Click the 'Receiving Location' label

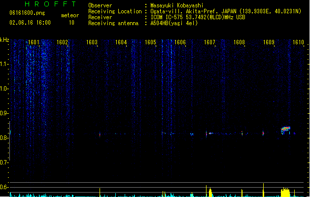pos(115,11)
